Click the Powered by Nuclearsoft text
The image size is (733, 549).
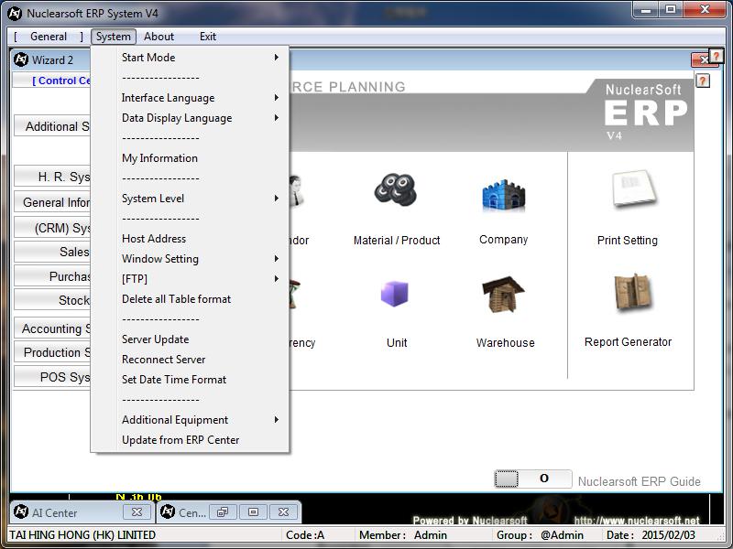pyautogui.click(x=469, y=520)
